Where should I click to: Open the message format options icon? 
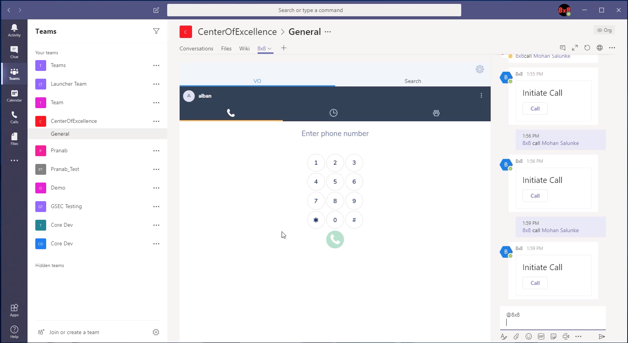[x=504, y=336]
